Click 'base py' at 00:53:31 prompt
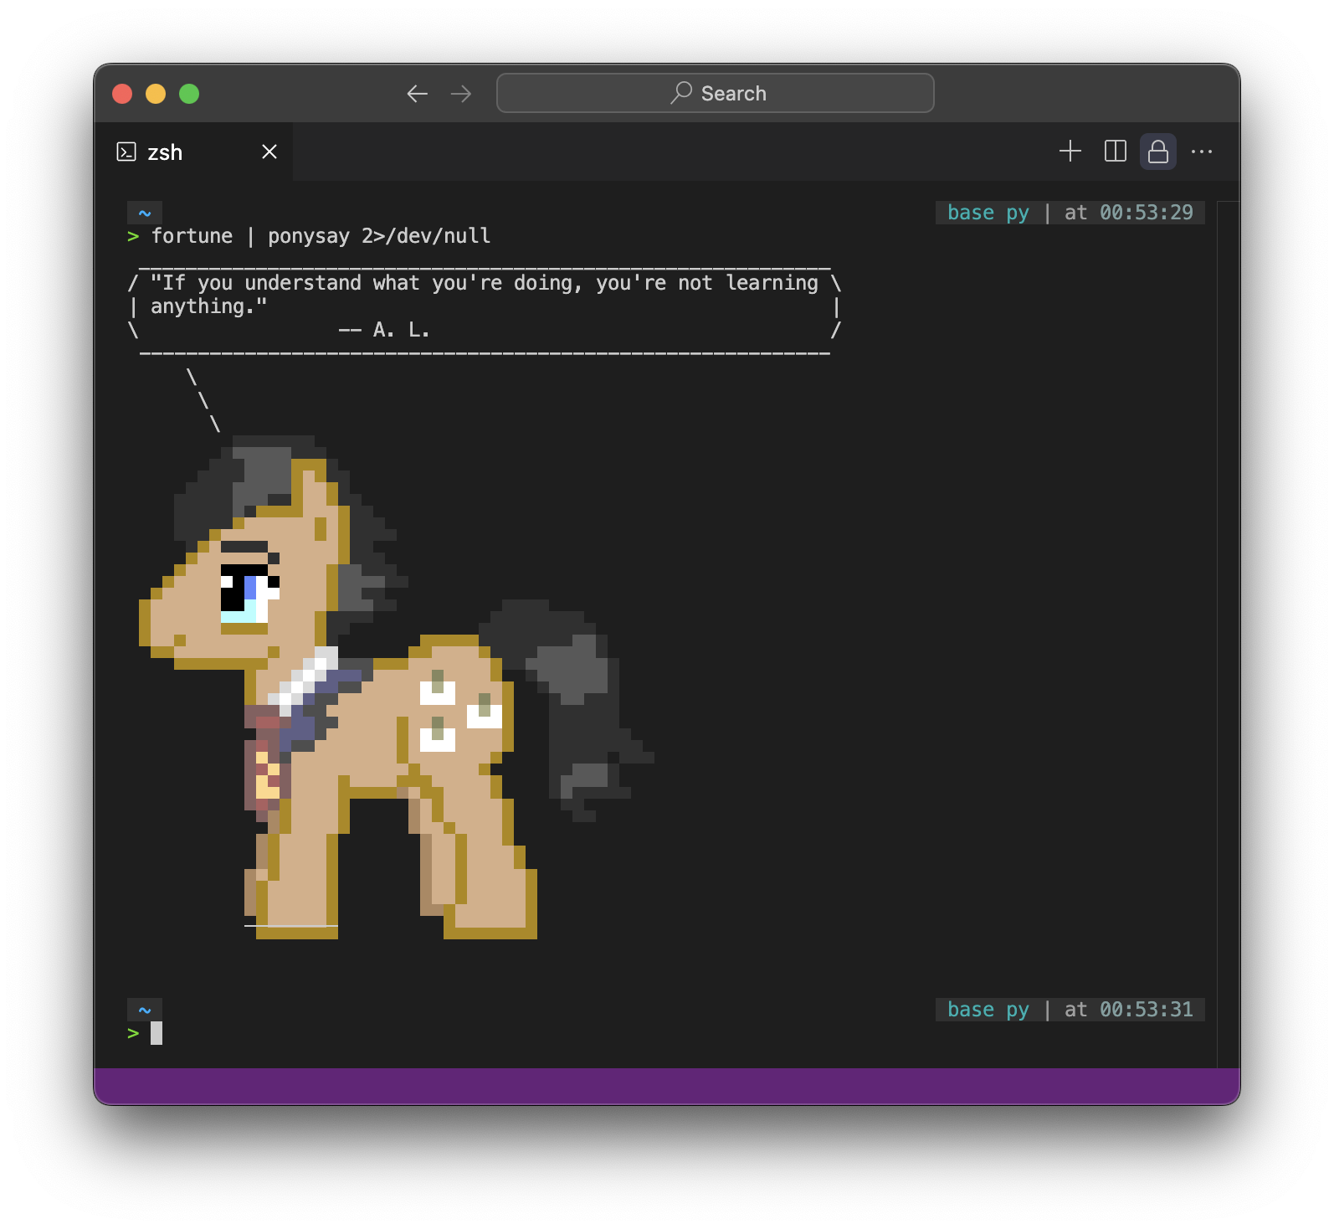Screen dimensions: 1334x1229 [988, 1010]
